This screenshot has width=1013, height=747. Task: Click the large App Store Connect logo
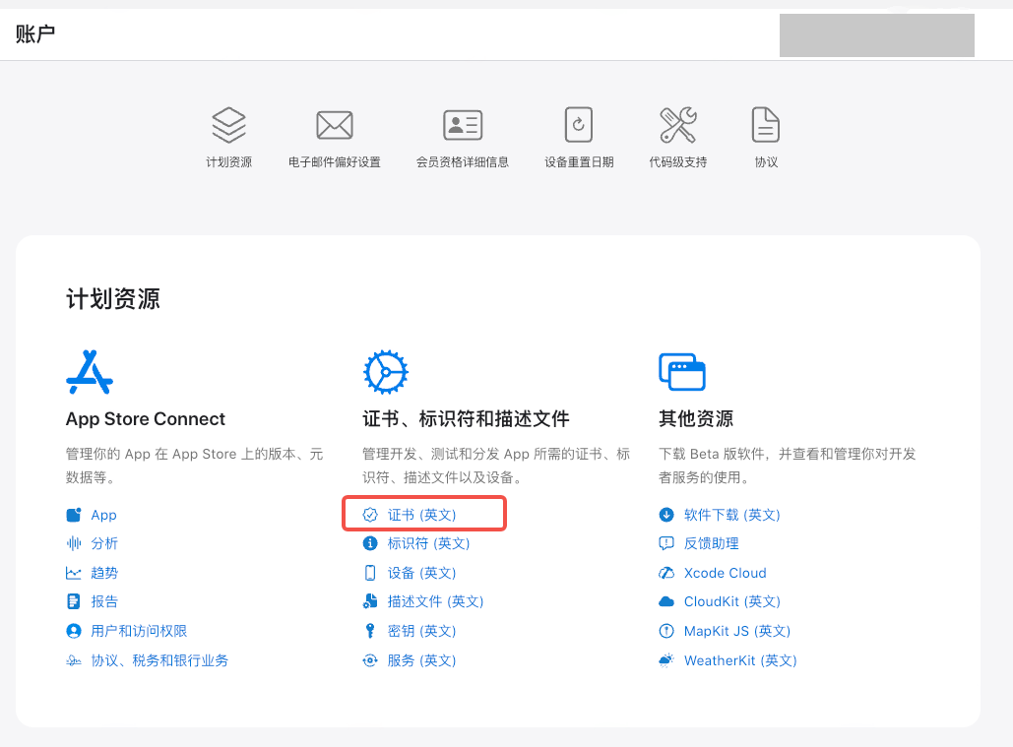[x=90, y=372]
